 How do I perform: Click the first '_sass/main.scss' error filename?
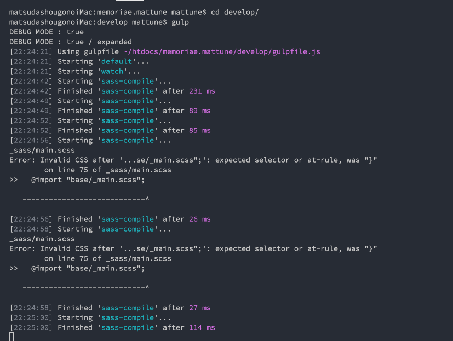point(42,150)
